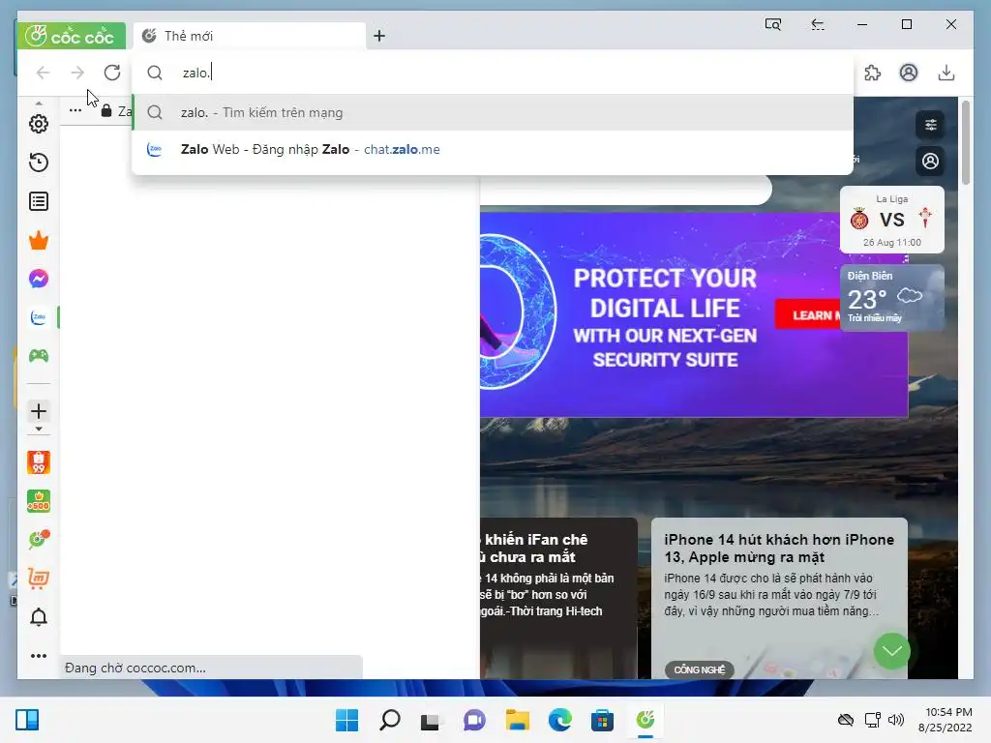The width and height of the screenshot is (991, 743).
Task: Open the games controller icon in sidebar
Action: click(39, 356)
